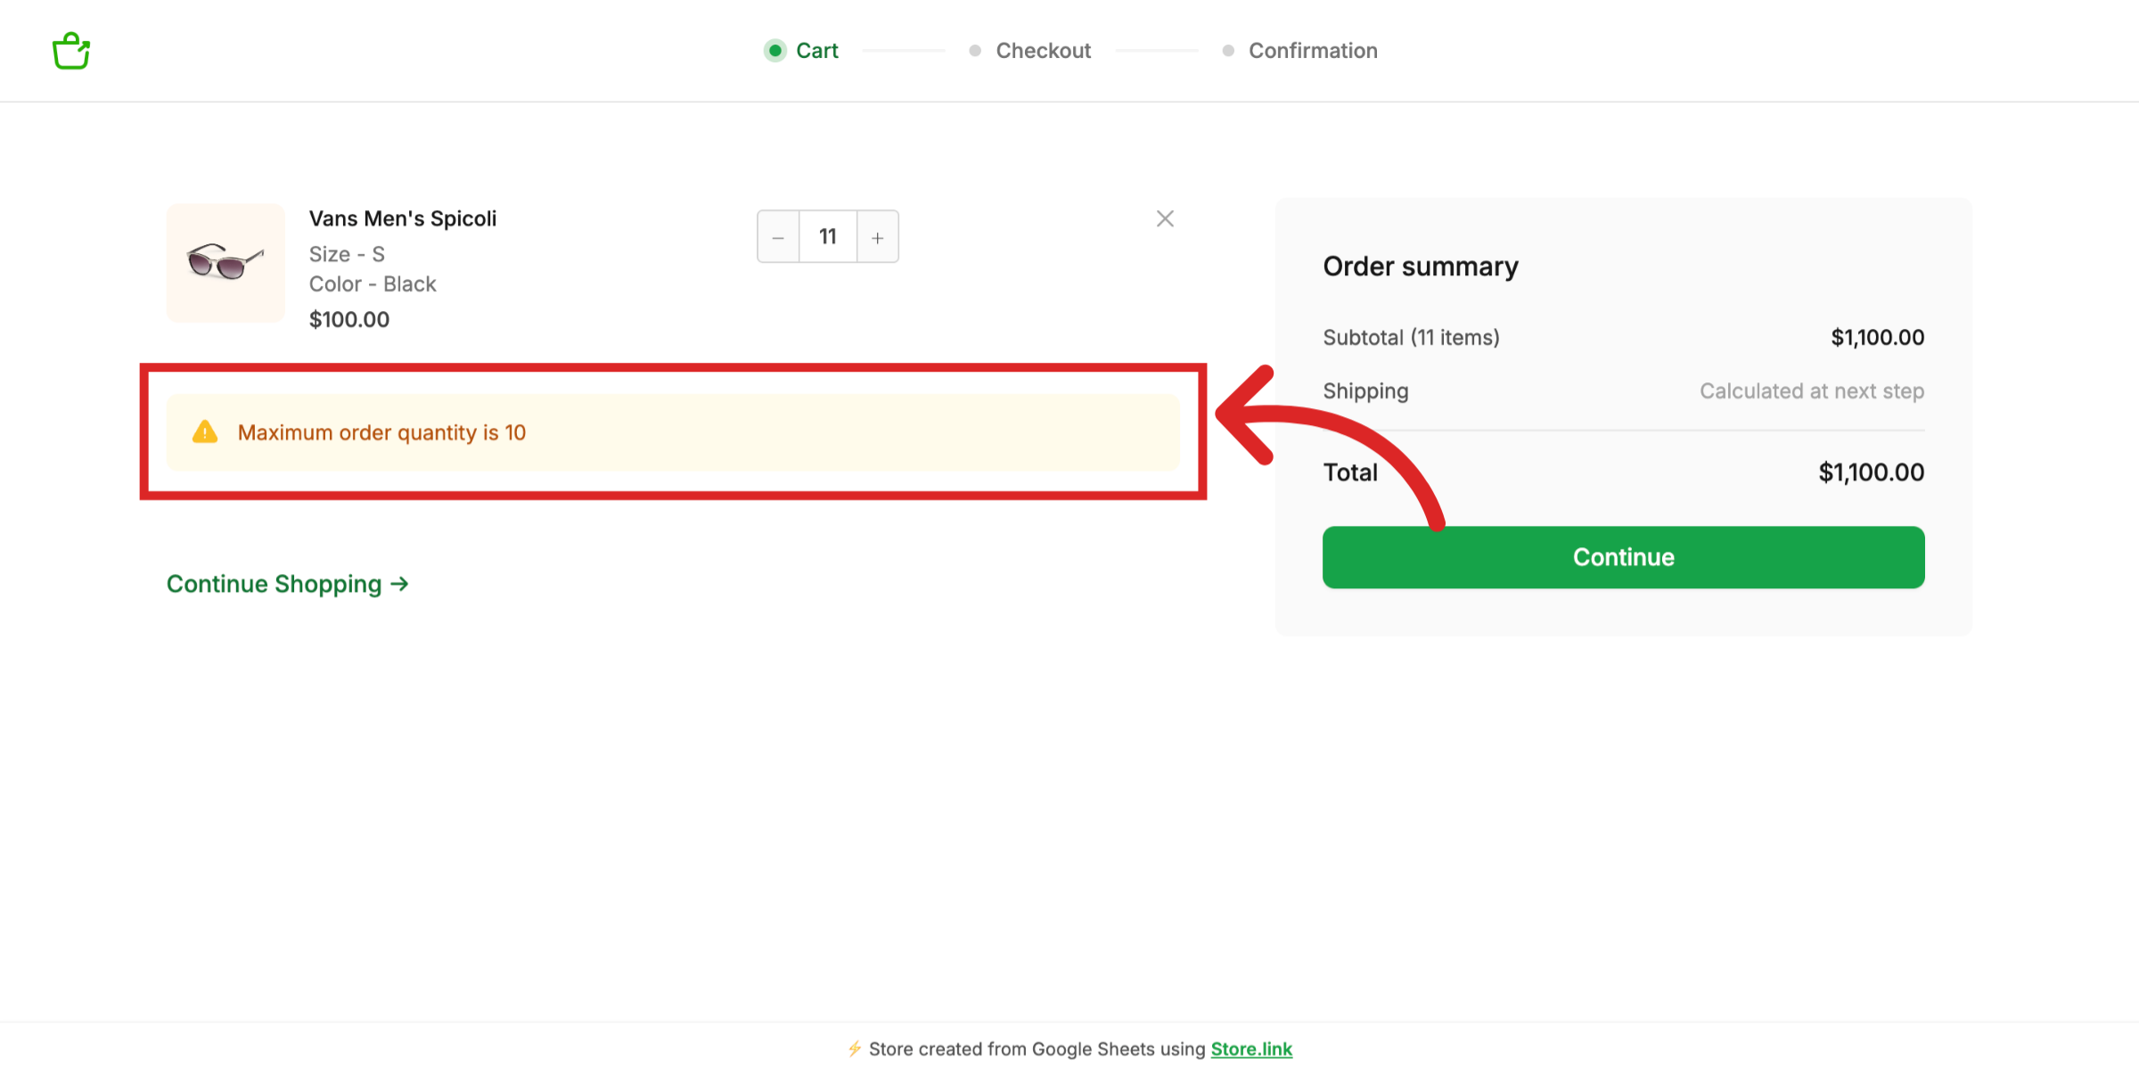
Task: Open the Store.link footer link
Action: [1251, 1049]
